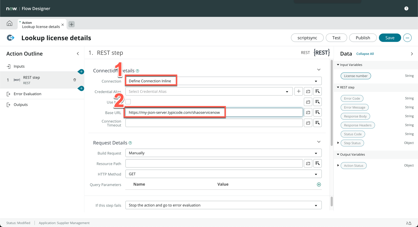Add a query parameter with plus icon
Viewport: 418px width, 227px height.
(x=319, y=184)
